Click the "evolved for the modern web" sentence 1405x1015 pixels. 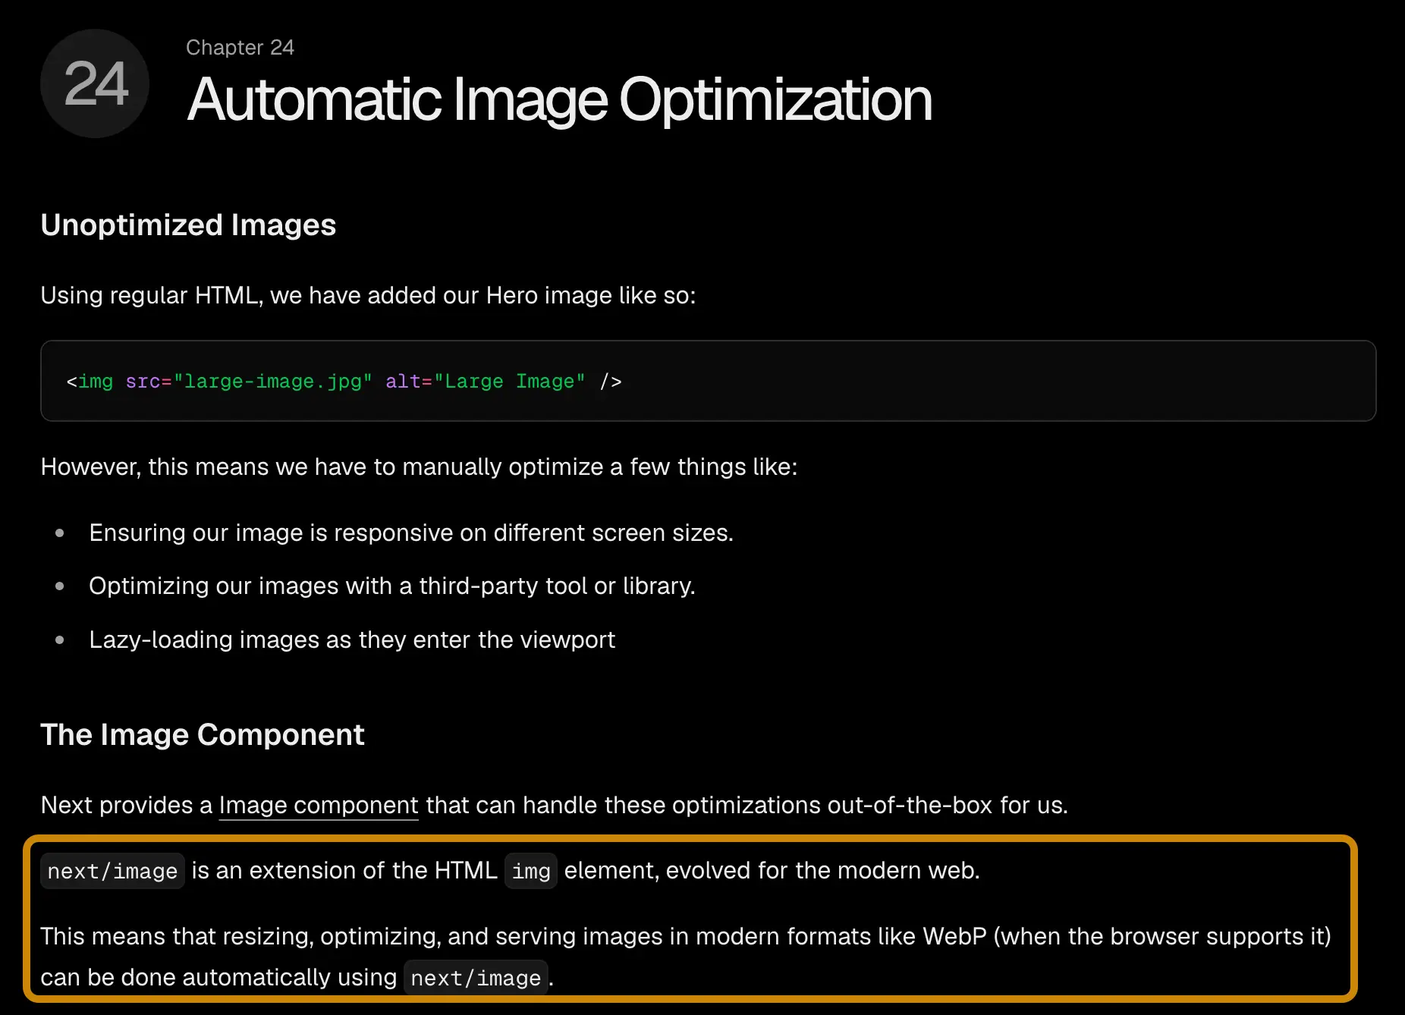click(x=510, y=870)
